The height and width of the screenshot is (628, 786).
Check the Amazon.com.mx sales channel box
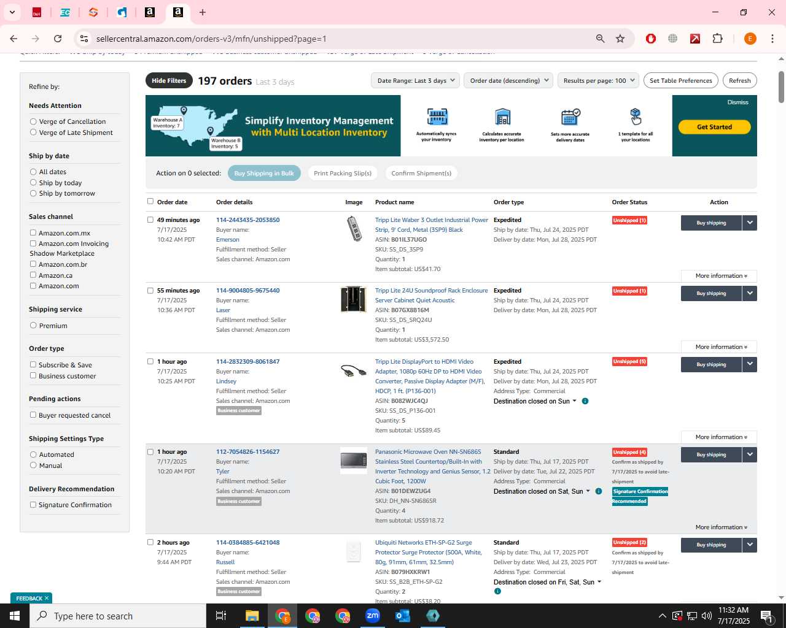[33, 232]
